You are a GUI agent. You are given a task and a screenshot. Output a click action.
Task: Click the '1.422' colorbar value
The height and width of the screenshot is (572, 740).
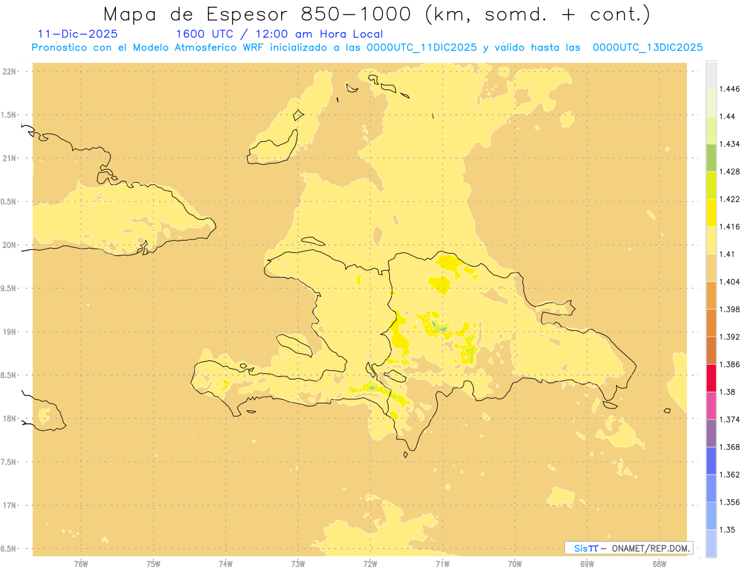click(731, 199)
